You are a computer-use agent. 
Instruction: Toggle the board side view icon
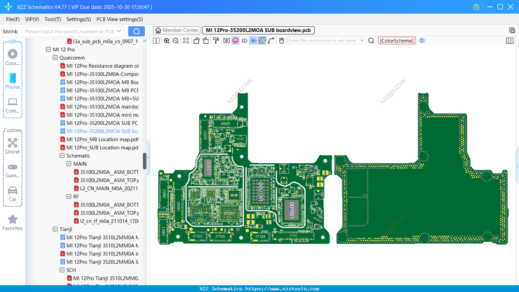click(235, 40)
